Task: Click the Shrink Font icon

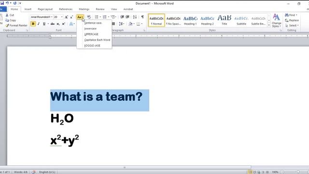Action: (71, 17)
